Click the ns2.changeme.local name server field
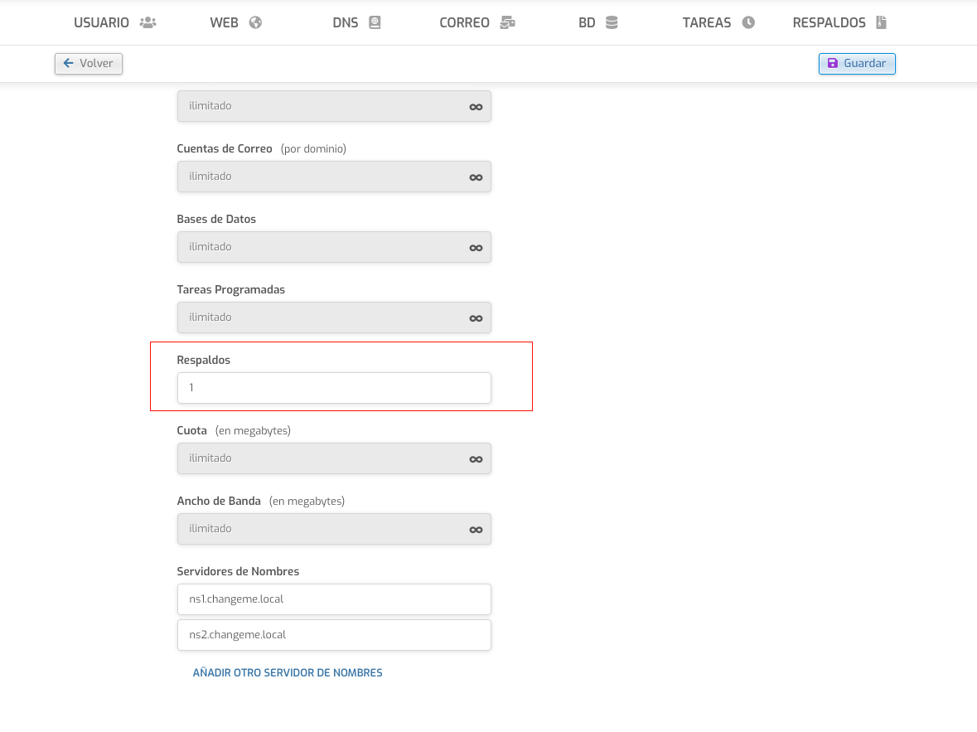Viewport: 977px width, 732px height. [334, 635]
